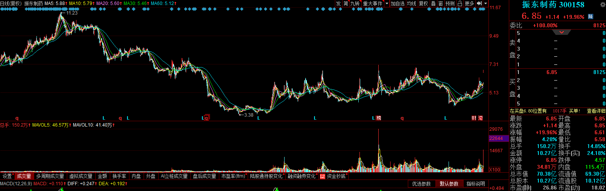
Task: Select the 金额 amount tab
Action: pyautogui.click(x=103, y=176)
